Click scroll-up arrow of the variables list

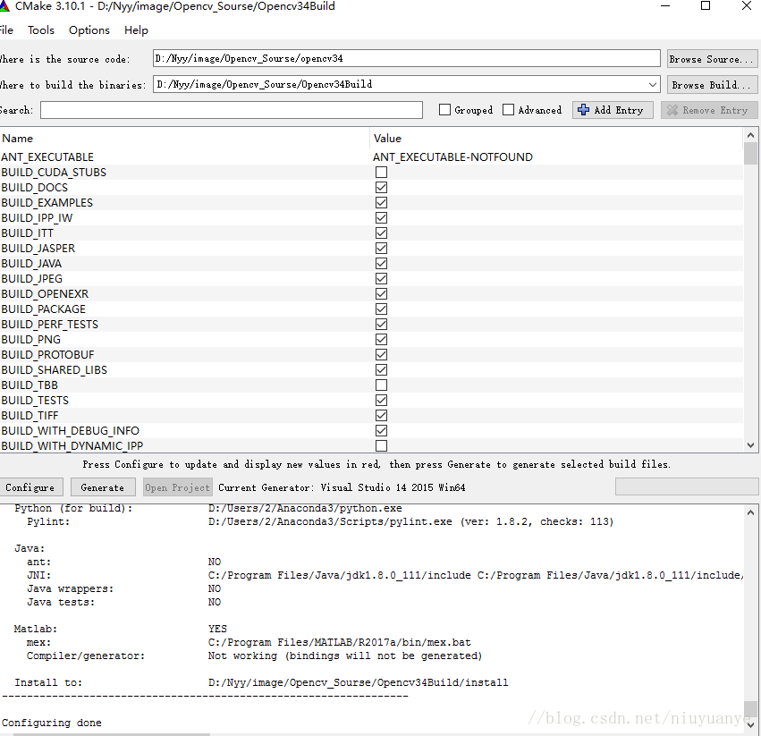[x=750, y=135]
